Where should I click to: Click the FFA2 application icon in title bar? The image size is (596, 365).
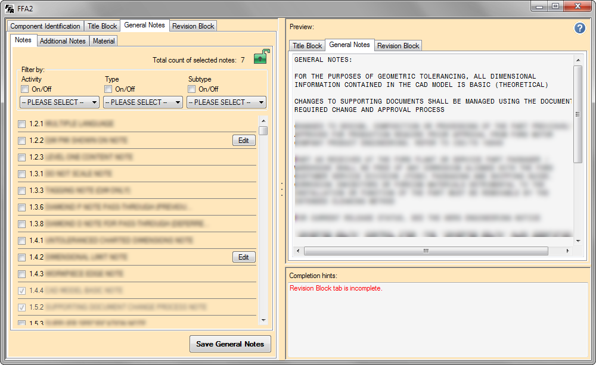[x=10, y=7]
